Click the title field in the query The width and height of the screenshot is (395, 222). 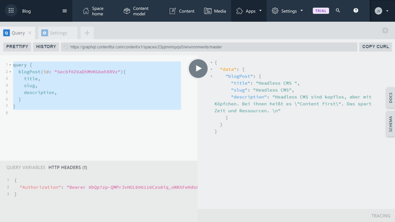[x=31, y=79]
